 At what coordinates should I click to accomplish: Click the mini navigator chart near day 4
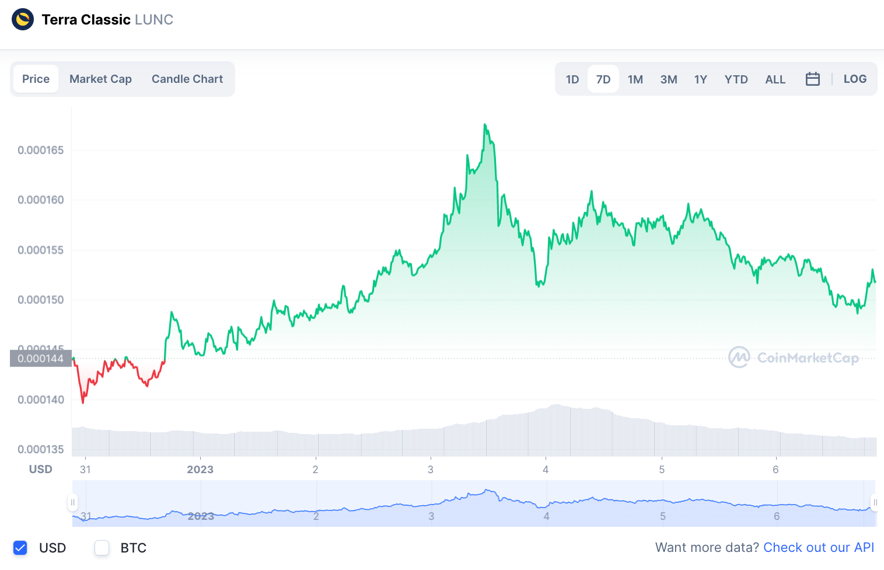click(547, 503)
